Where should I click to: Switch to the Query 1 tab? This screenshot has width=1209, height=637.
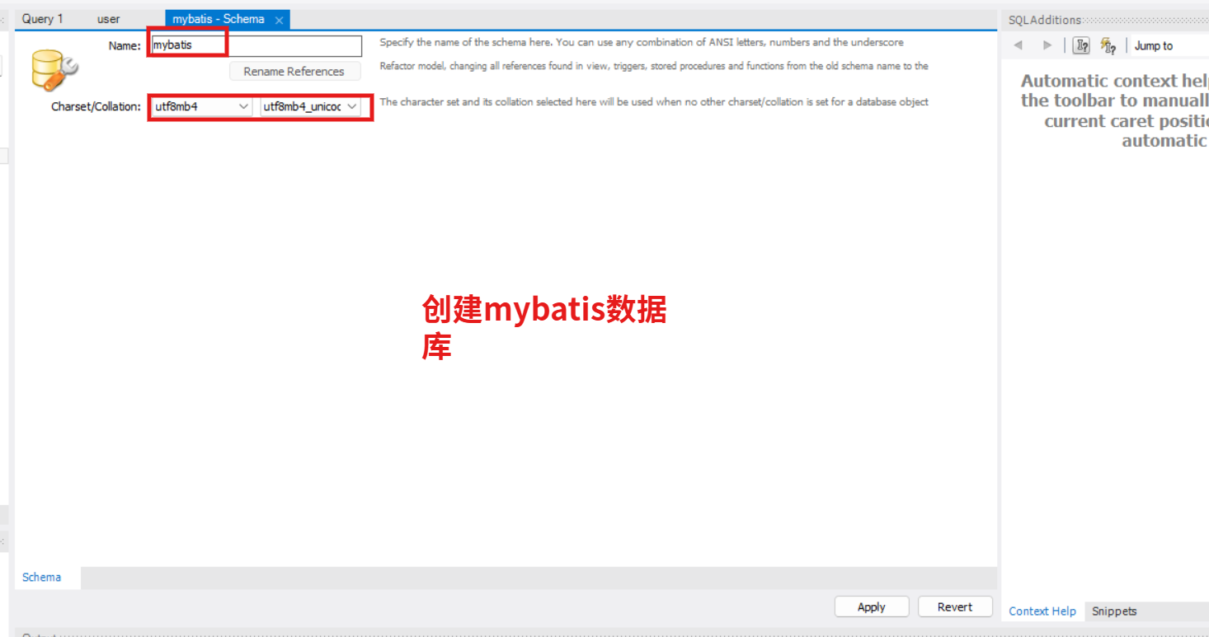[x=43, y=19]
